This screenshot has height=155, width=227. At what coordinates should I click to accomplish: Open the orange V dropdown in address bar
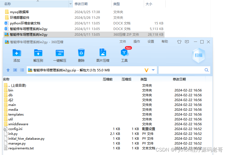point(146,70)
